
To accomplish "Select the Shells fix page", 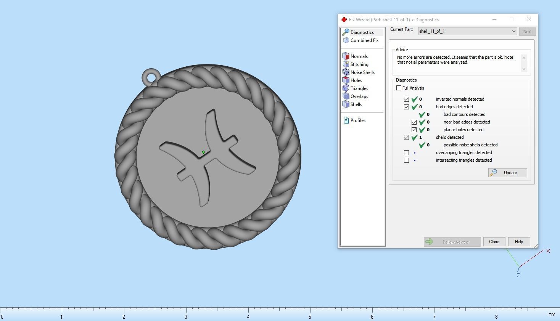I will [x=356, y=104].
